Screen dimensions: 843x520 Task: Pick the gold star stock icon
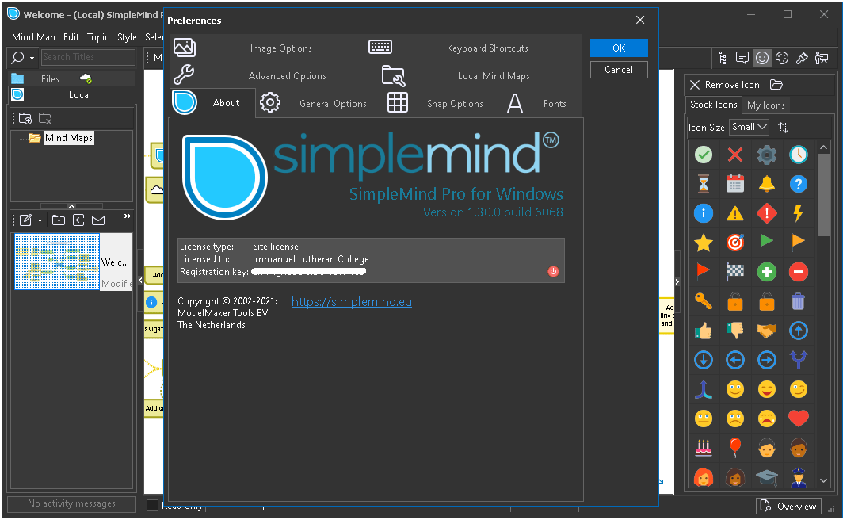coord(704,243)
